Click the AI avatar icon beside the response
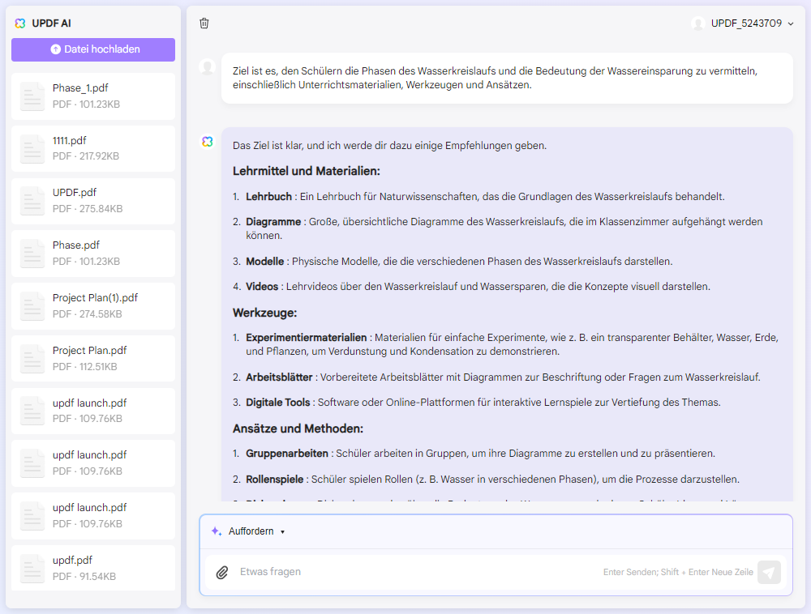Screen dimensions: 811x614 pyautogui.click(x=208, y=142)
